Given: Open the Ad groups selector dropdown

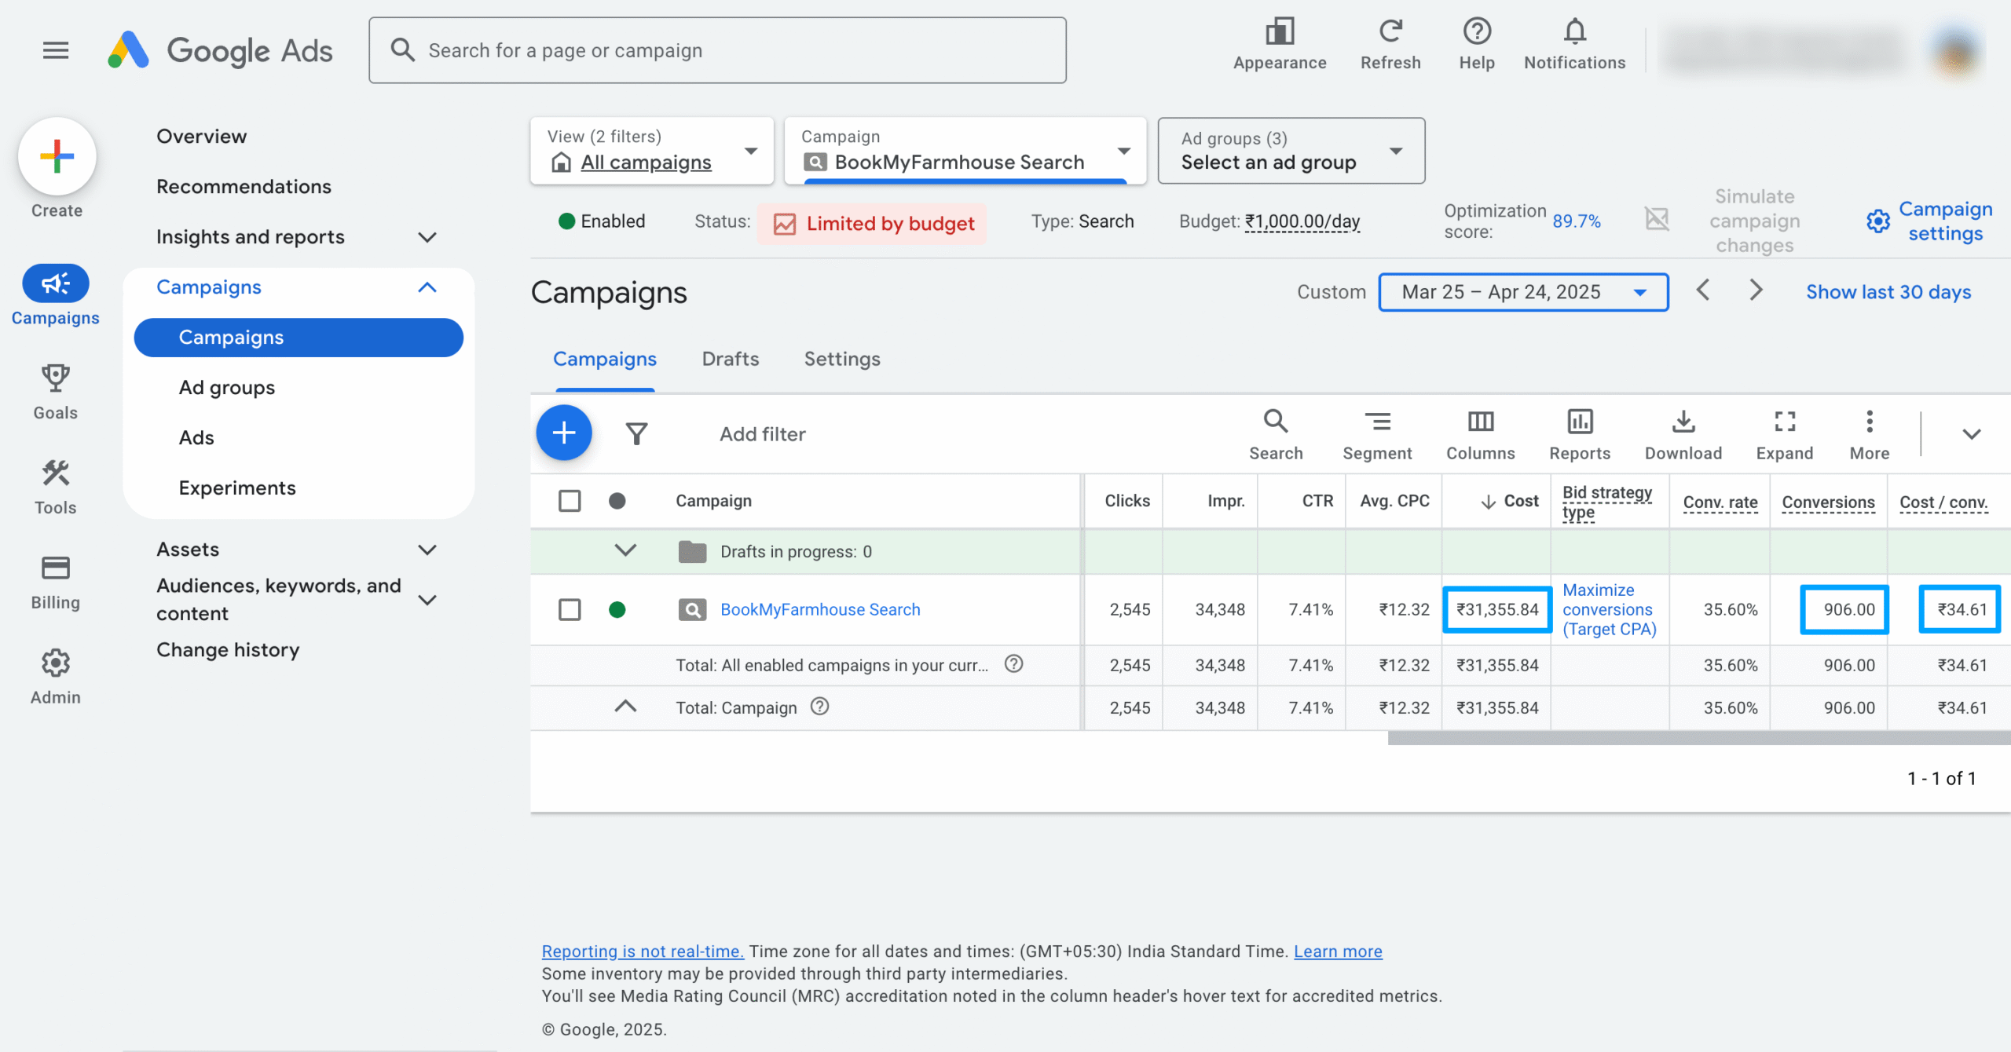Looking at the screenshot, I should (1291, 151).
